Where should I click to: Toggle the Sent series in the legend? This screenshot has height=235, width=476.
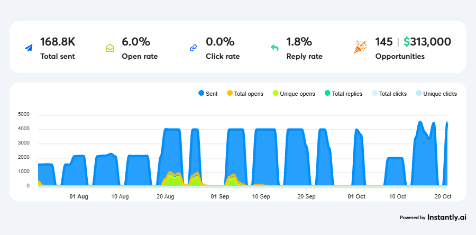click(x=208, y=94)
